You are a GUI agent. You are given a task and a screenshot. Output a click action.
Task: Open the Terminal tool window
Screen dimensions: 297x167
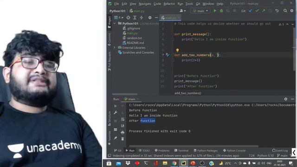tap(181, 150)
